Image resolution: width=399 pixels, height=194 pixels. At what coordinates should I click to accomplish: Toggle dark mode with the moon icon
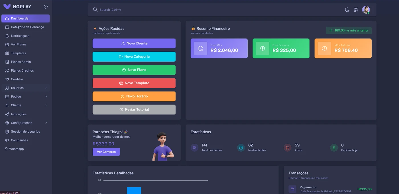[x=347, y=10]
